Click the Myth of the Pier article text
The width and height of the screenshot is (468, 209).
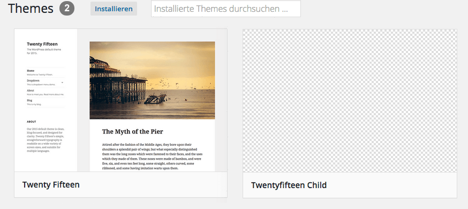[x=152, y=156]
